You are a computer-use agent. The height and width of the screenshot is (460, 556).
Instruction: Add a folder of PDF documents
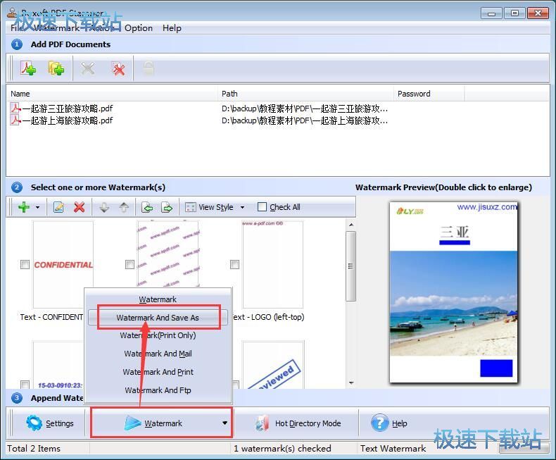(56, 68)
